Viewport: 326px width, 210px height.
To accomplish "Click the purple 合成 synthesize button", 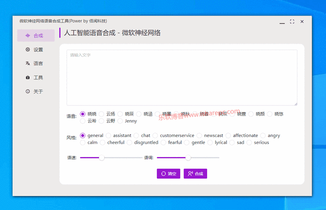I will pyautogui.click(x=195, y=173).
